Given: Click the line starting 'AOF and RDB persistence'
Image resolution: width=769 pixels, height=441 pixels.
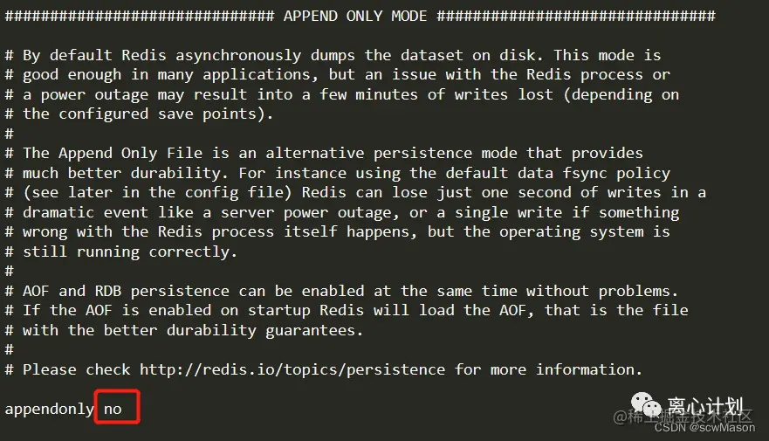Looking at the screenshot, I should 341,291.
